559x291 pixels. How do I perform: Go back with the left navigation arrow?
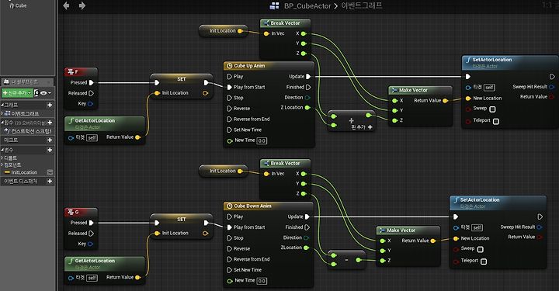point(66,5)
